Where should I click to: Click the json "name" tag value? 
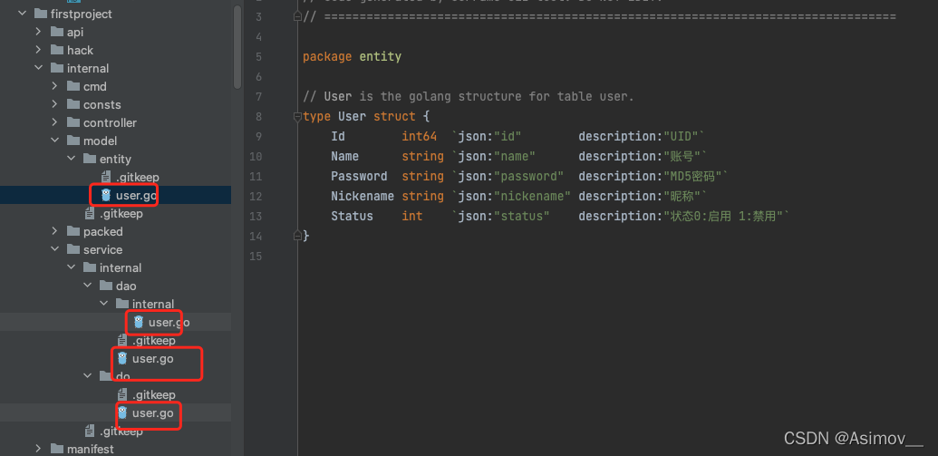514,156
